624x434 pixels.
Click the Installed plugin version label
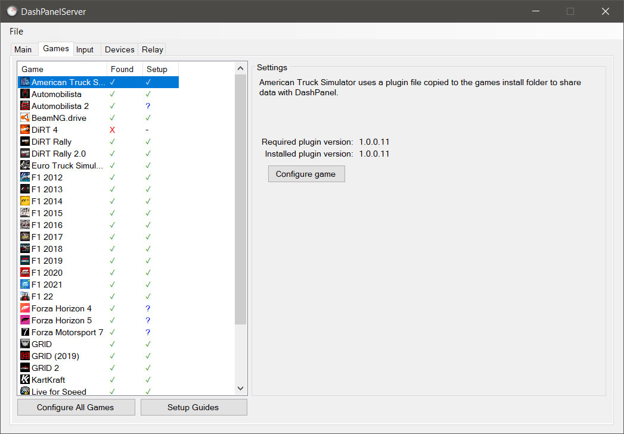(309, 154)
